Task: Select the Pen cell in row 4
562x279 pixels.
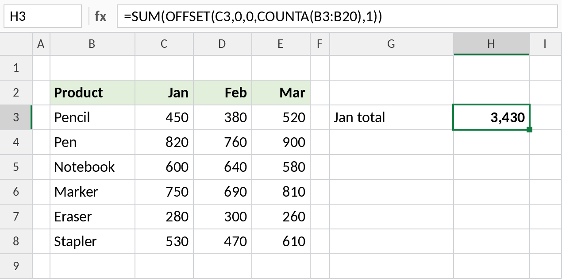Action: click(92, 142)
